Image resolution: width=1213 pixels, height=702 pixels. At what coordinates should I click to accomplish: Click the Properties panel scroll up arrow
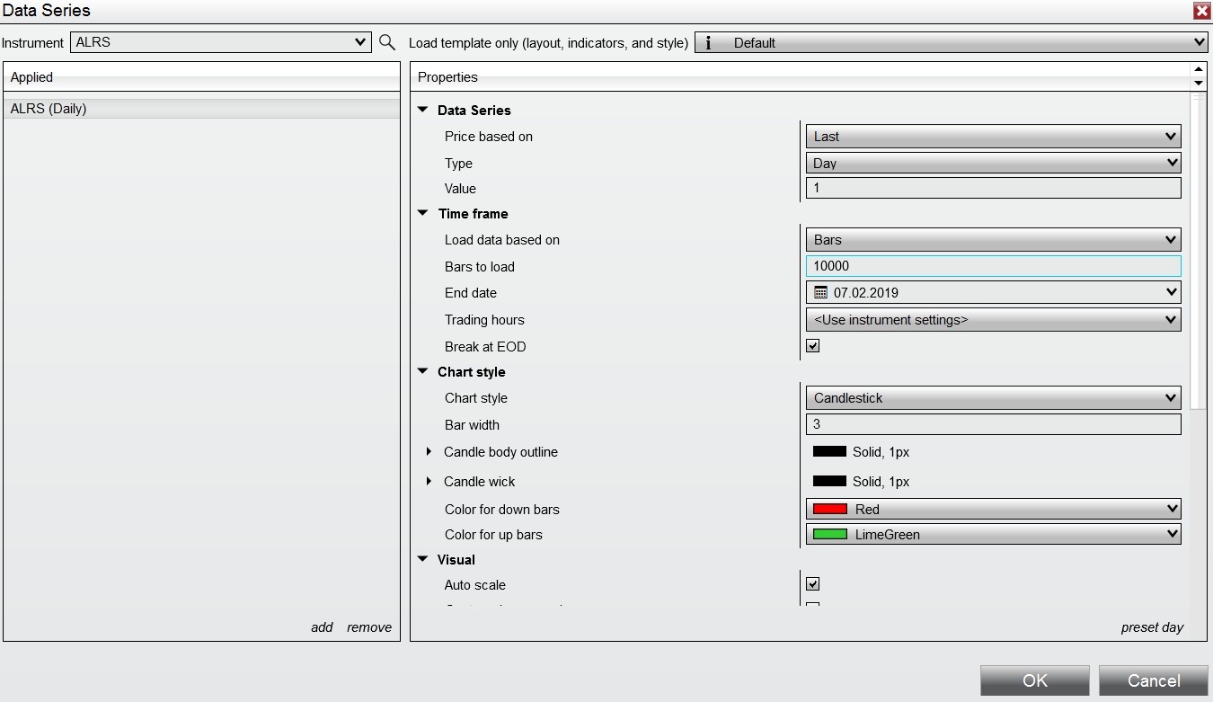(x=1198, y=69)
